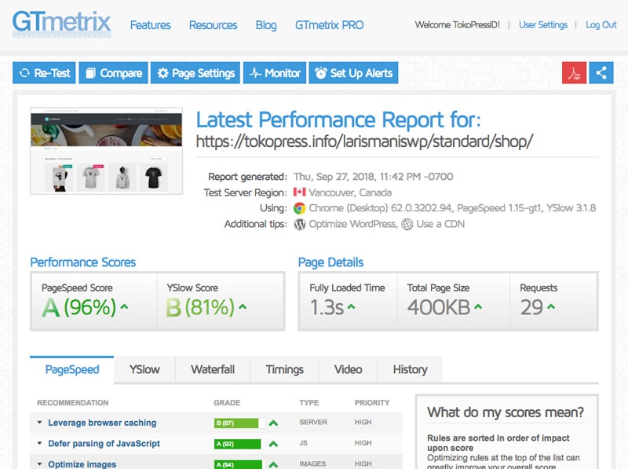Click the Re-Test button

44,73
